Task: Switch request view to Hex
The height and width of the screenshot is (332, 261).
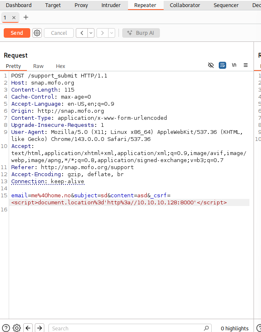Action: [60, 66]
